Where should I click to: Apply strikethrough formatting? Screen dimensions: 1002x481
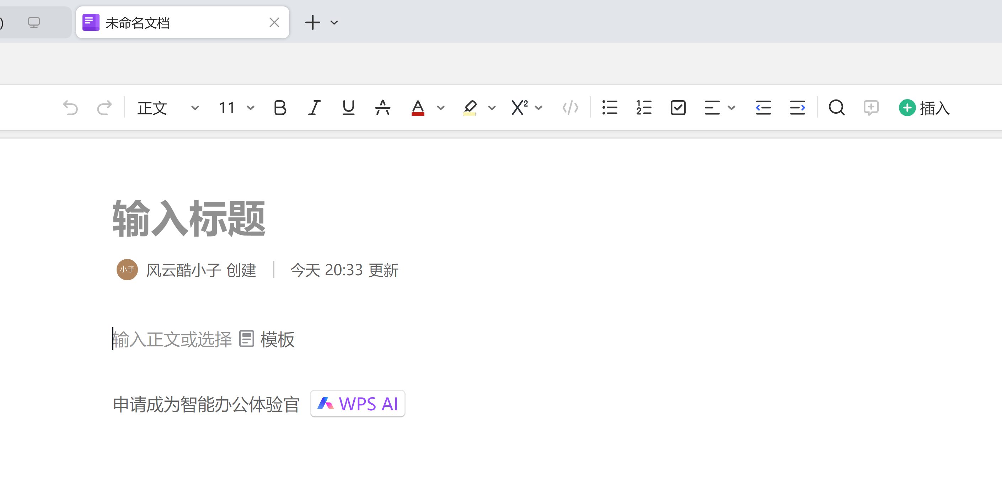(382, 108)
